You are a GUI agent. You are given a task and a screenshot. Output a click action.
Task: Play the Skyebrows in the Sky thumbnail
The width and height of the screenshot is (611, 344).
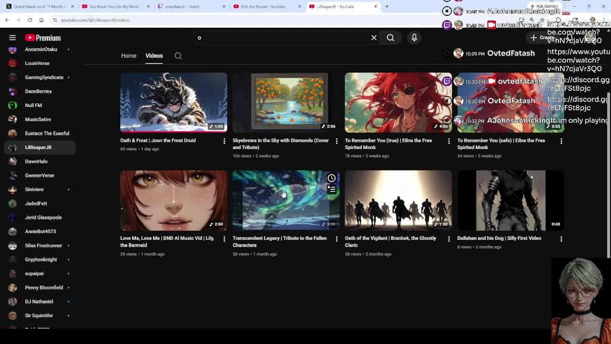286,102
